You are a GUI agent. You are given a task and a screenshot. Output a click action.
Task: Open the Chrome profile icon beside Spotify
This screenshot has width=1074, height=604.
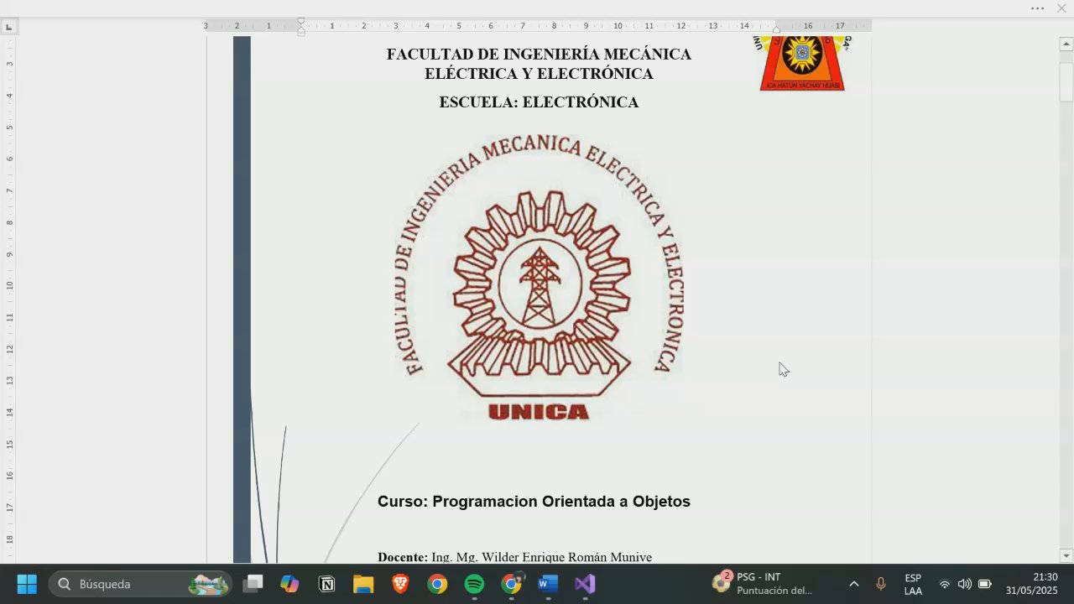[x=511, y=584]
